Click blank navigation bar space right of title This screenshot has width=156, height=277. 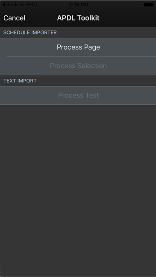click(127, 18)
